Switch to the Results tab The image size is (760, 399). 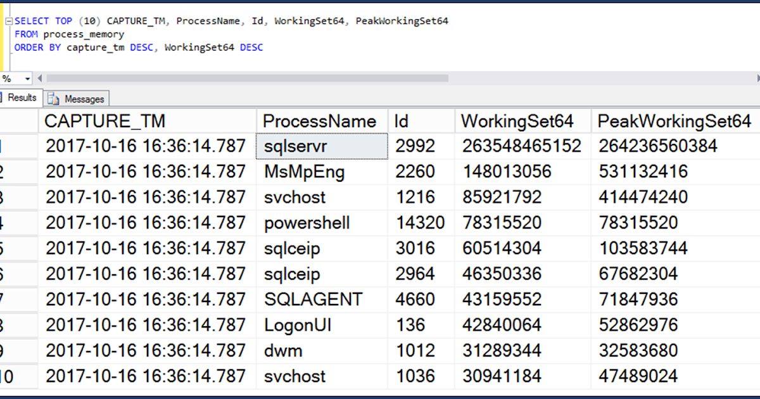pos(21,98)
